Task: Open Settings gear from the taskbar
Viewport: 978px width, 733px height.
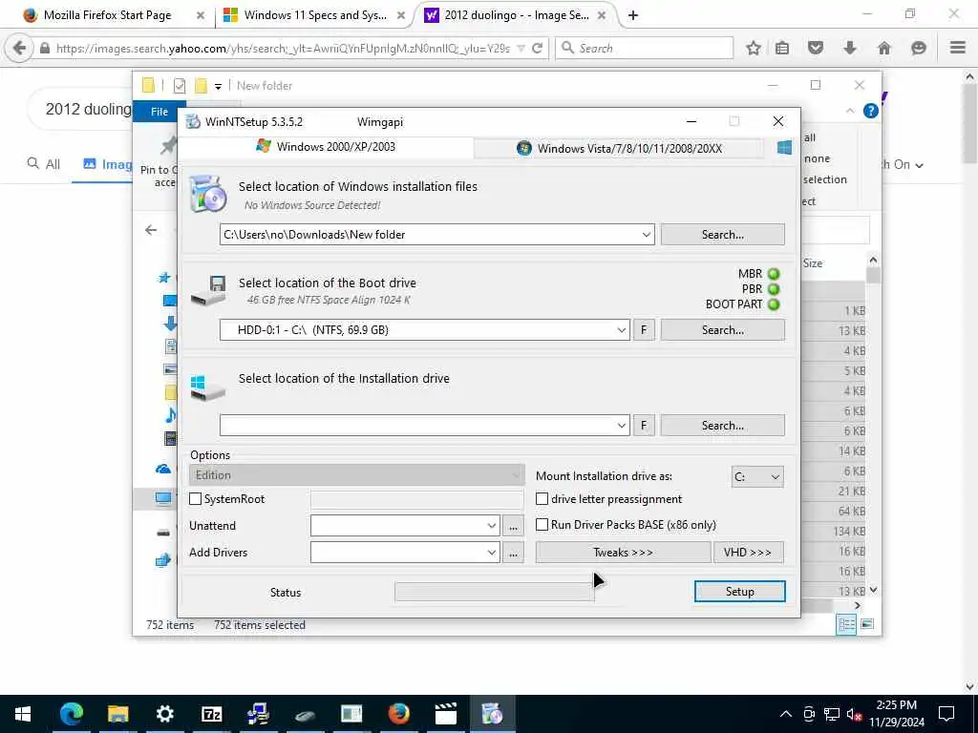Action: 164,714
